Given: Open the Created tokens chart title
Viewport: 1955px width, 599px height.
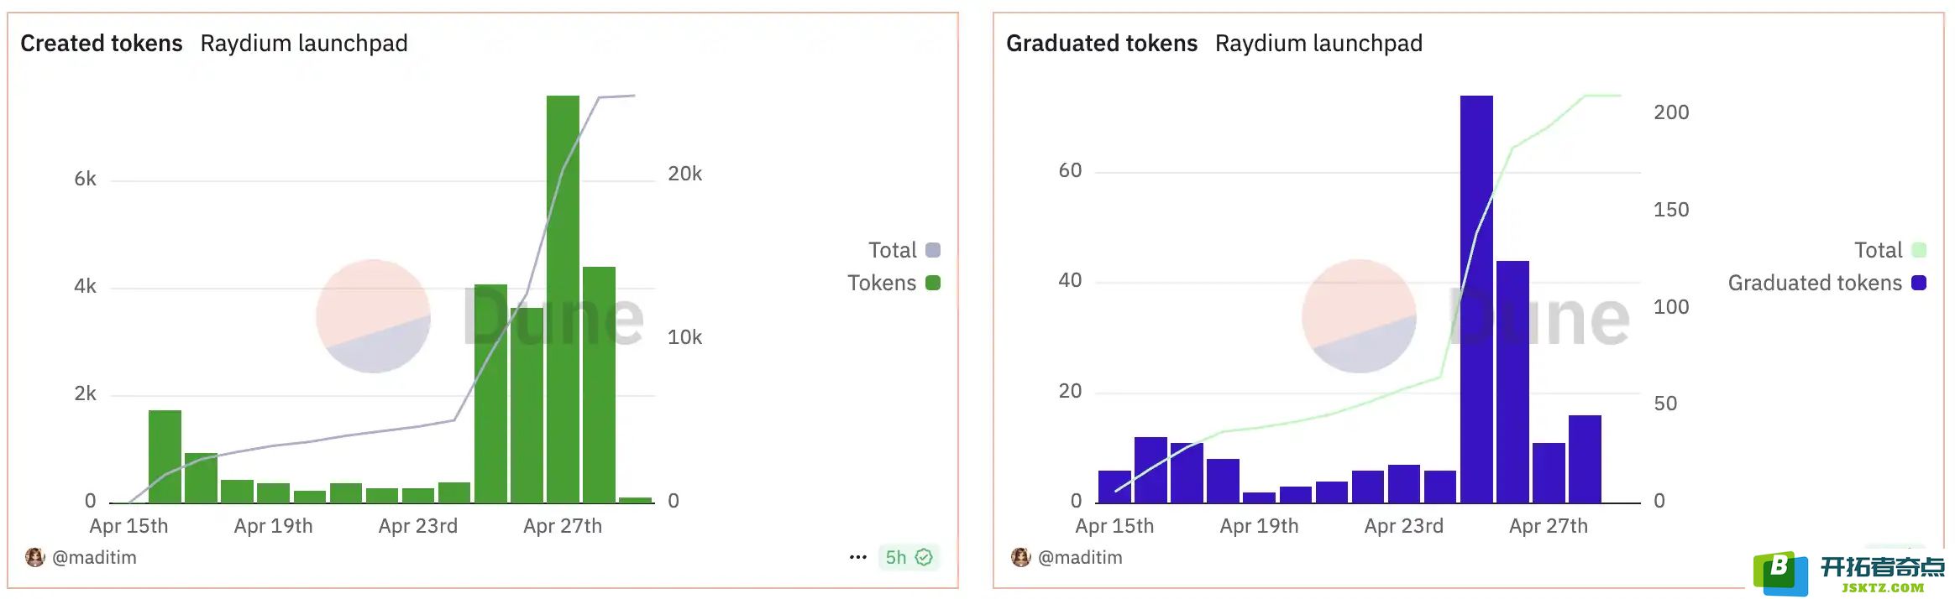Looking at the screenshot, I should point(102,43).
